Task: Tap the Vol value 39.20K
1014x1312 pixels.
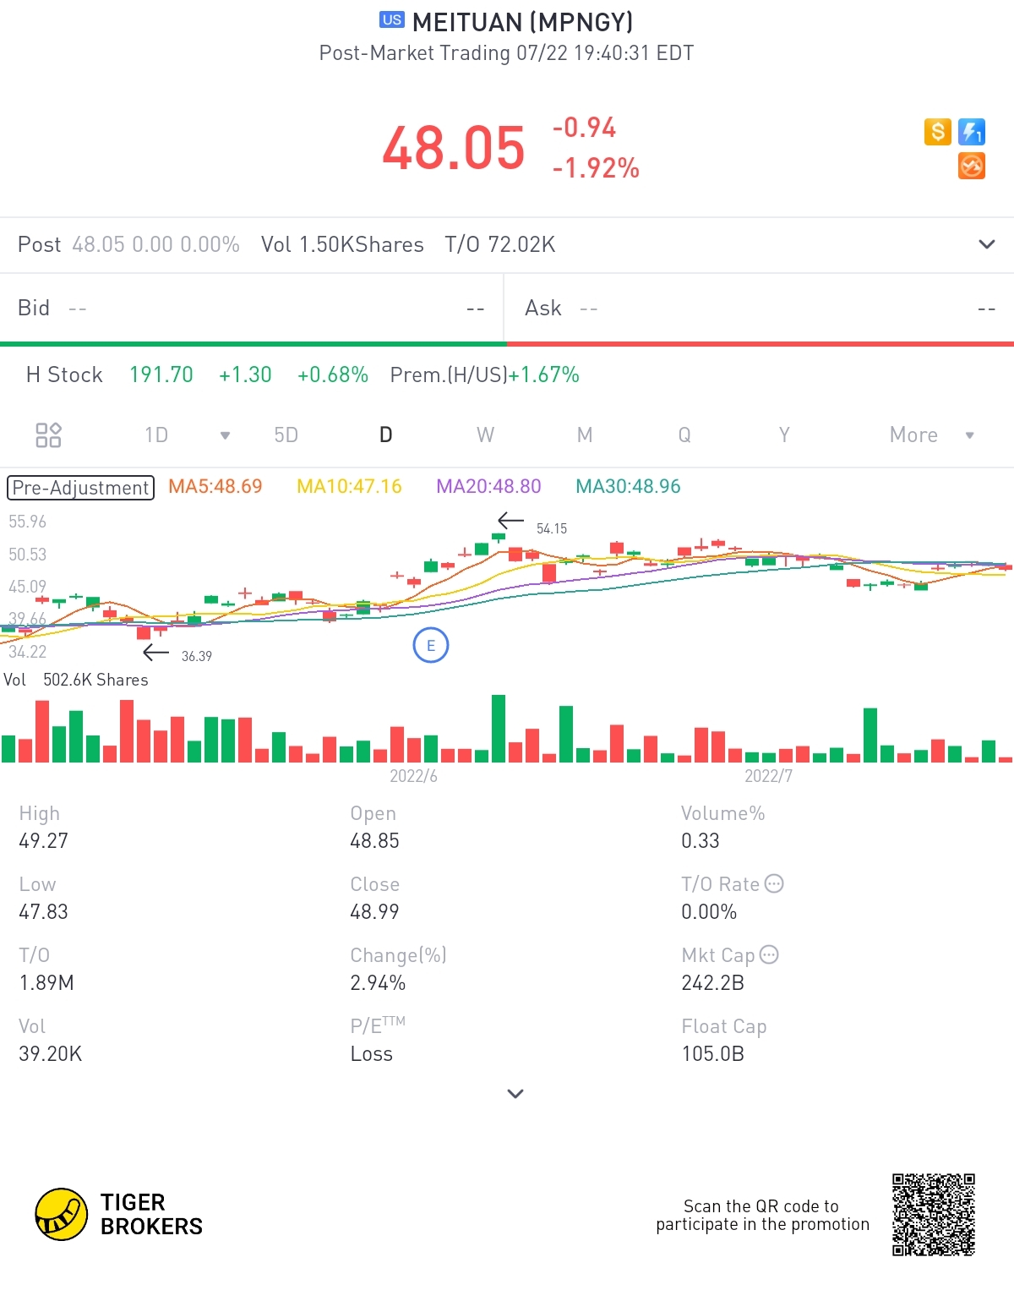Action: point(51,1053)
